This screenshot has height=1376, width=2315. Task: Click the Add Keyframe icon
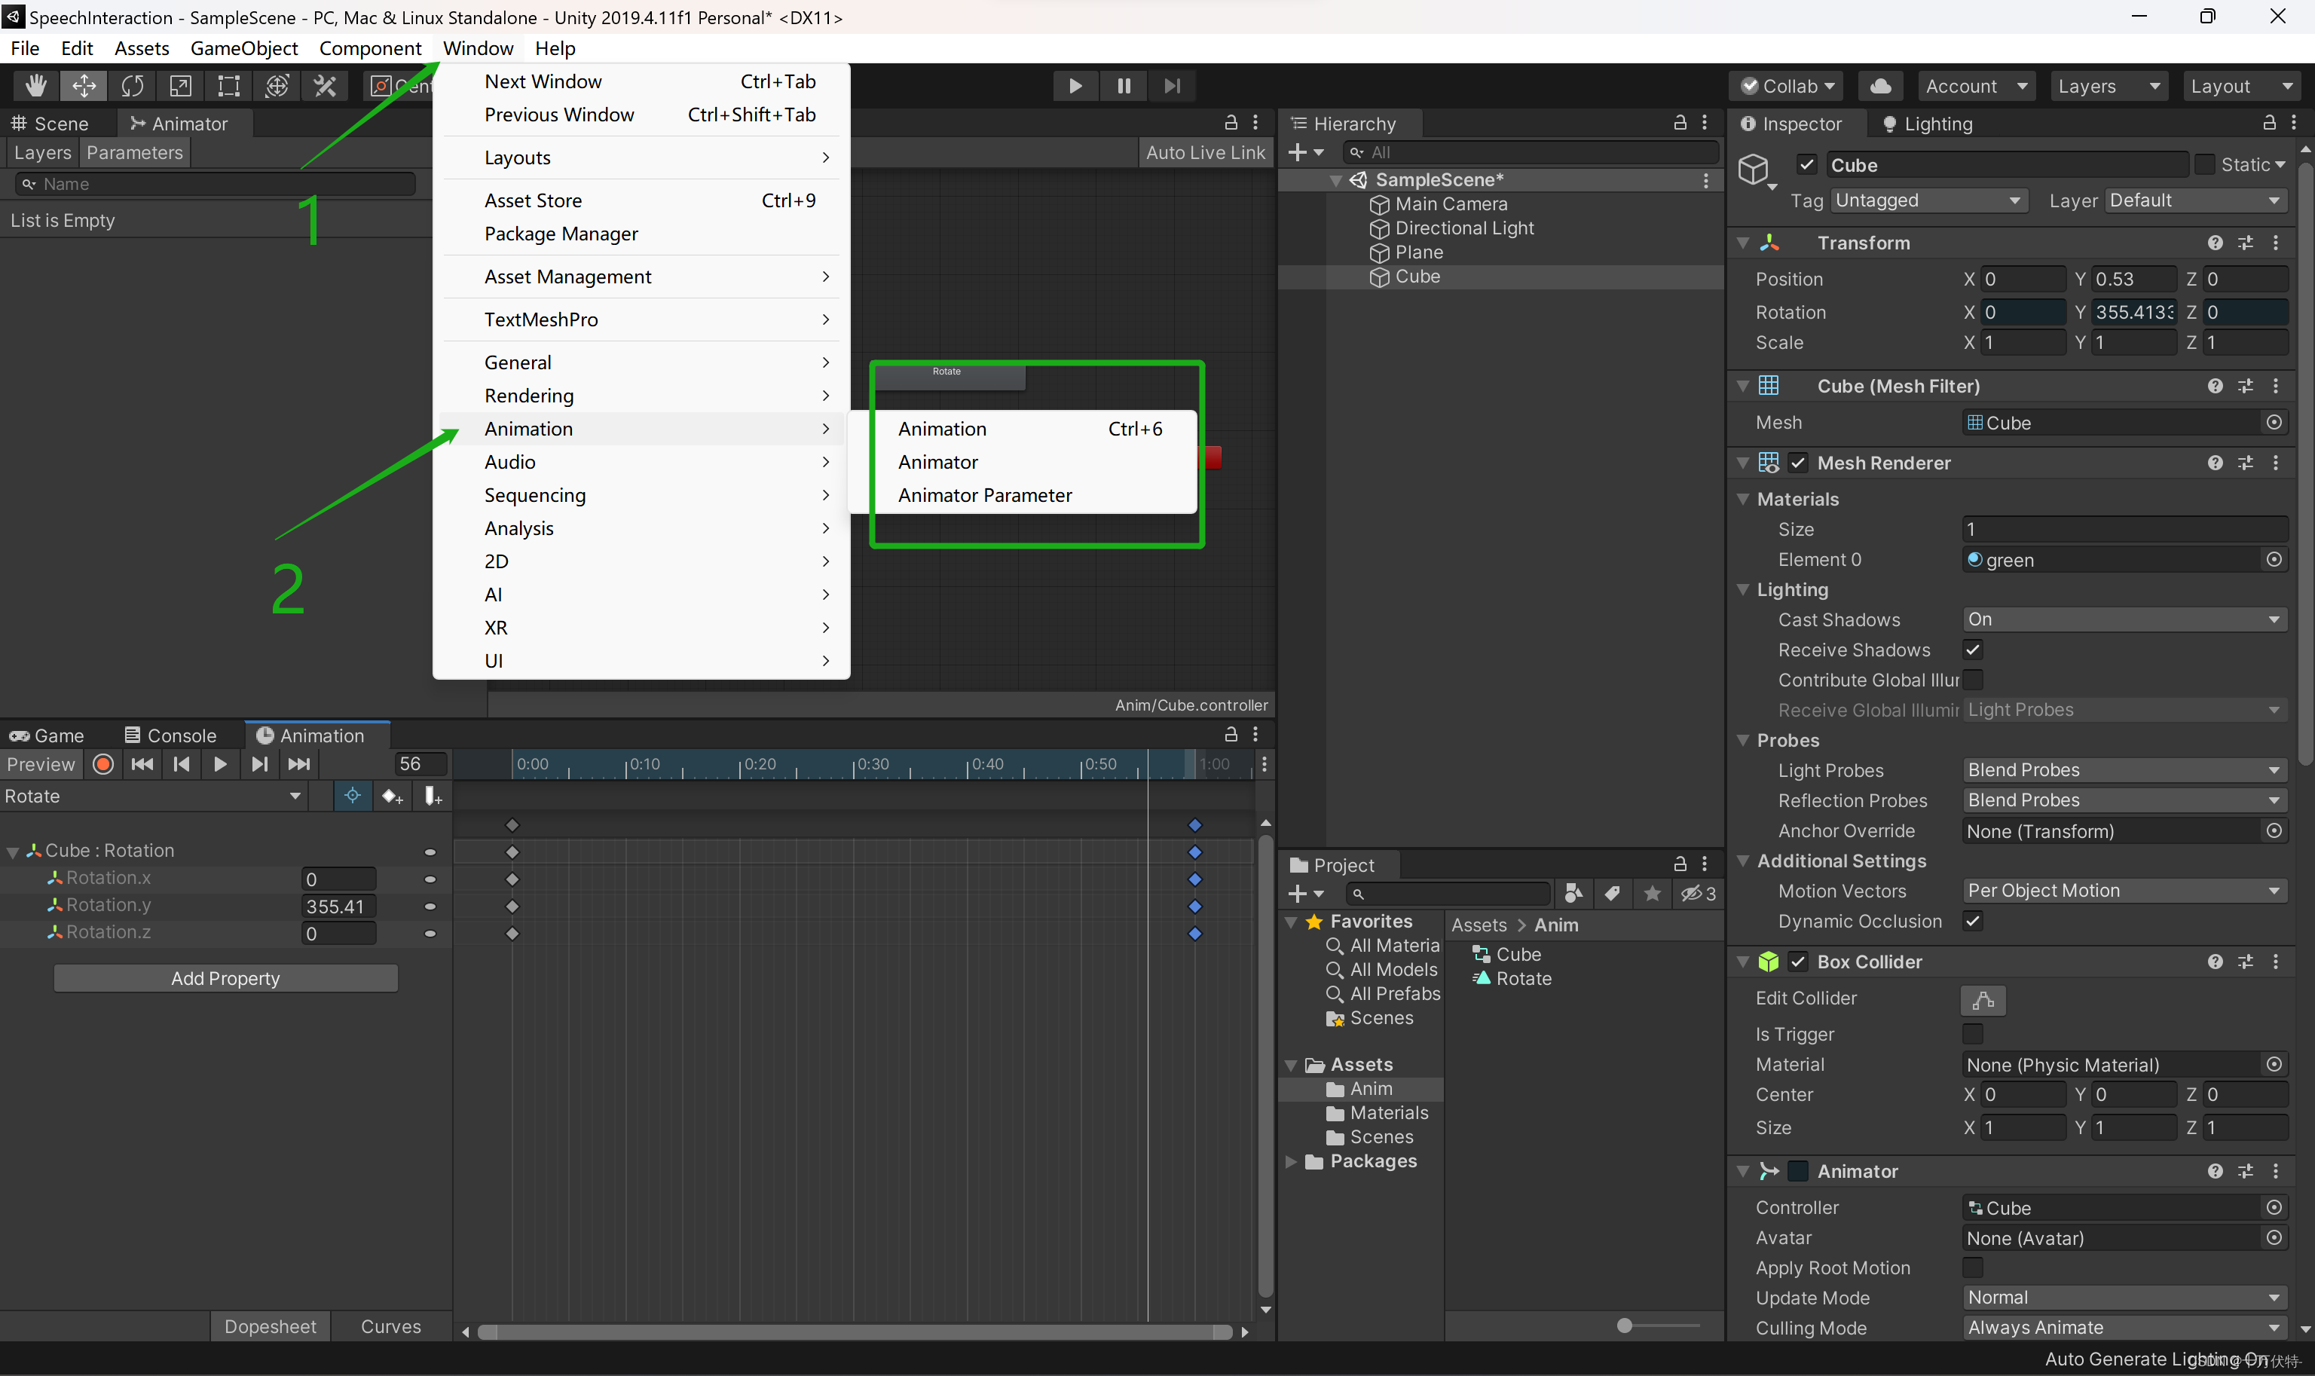391,796
